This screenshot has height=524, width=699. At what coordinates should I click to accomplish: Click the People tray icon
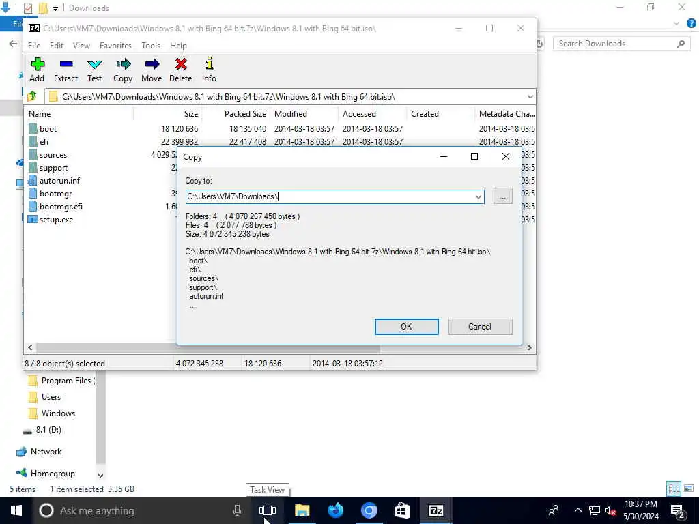[x=554, y=510]
